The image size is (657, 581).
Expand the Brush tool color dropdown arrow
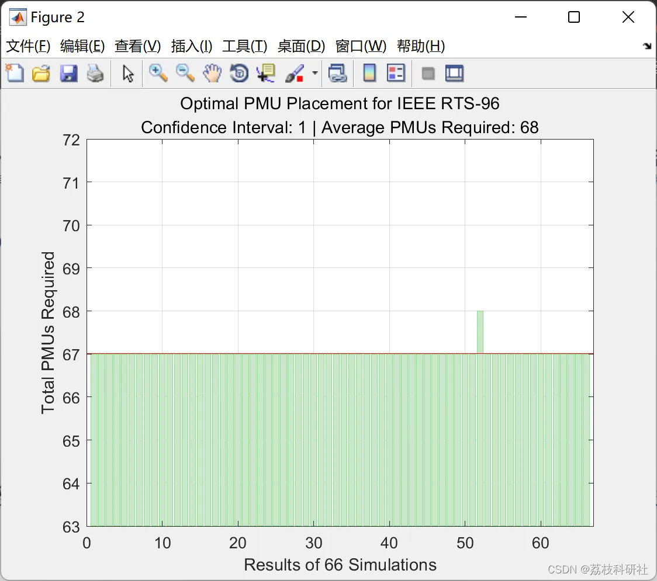[x=314, y=73]
